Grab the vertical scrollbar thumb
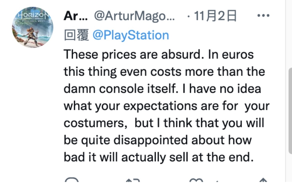 [290, 111]
